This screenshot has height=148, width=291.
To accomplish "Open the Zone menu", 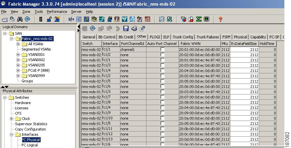I will coord(26,12).
